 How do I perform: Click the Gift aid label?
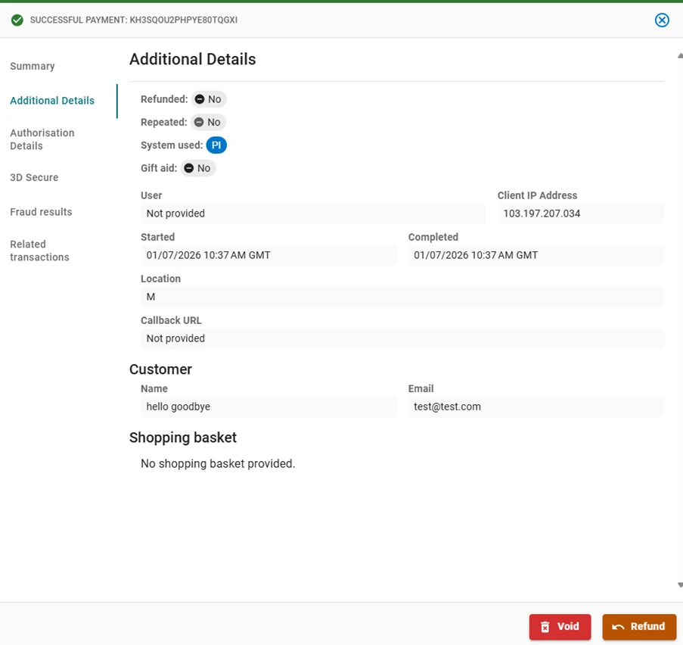pyautogui.click(x=159, y=168)
